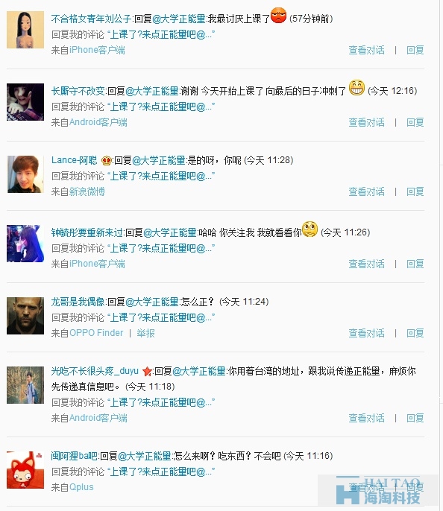Viewport: 443px width, 511px height.
Task: Click the angry emoji in the first comment
Action: click(x=278, y=16)
